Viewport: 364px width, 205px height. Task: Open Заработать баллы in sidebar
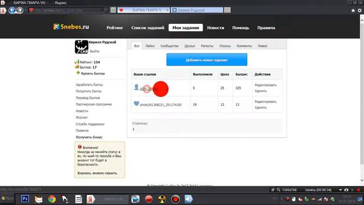pos(89,85)
